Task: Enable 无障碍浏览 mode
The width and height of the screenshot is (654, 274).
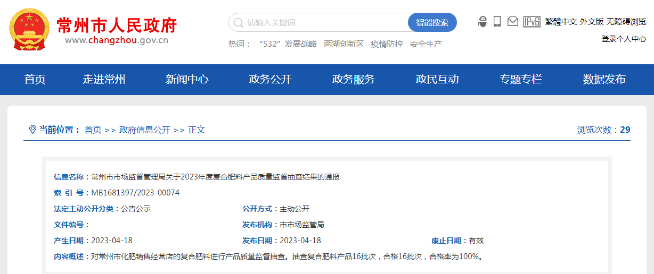Action: 626,22
